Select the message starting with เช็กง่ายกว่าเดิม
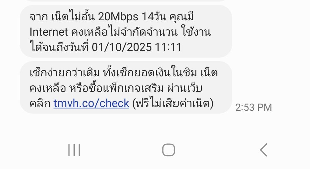The image size is (310, 169). tap(126, 87)
